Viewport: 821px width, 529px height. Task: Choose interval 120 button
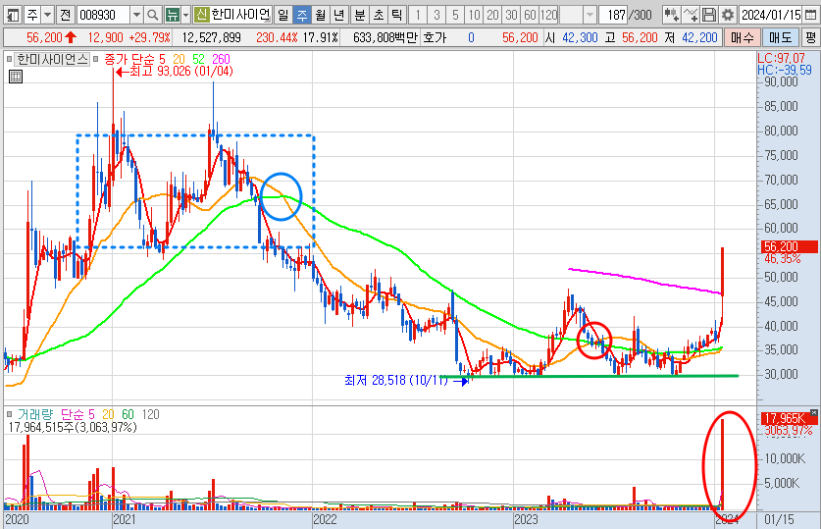[548, 15]
